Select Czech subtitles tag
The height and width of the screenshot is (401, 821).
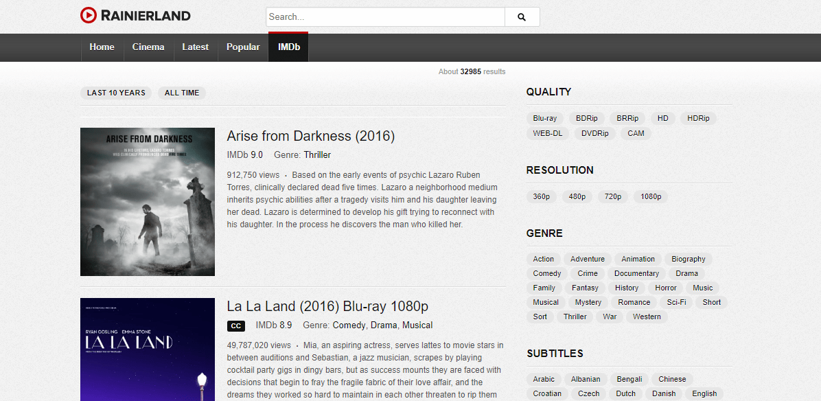coord(589,393)
